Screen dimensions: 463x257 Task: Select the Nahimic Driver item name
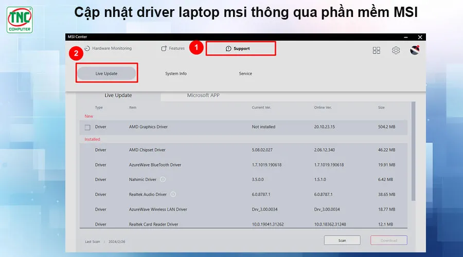(x=143, y=179)
